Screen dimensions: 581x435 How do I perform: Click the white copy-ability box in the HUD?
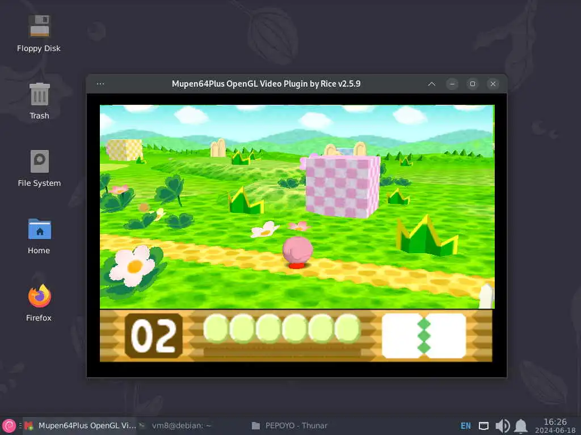(424, 336)
